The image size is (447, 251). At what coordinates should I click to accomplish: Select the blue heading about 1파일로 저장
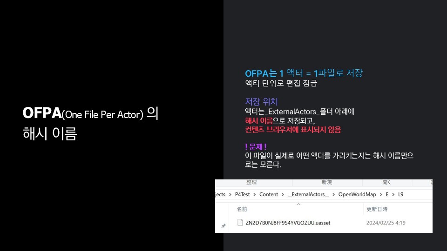pos(304,73)
